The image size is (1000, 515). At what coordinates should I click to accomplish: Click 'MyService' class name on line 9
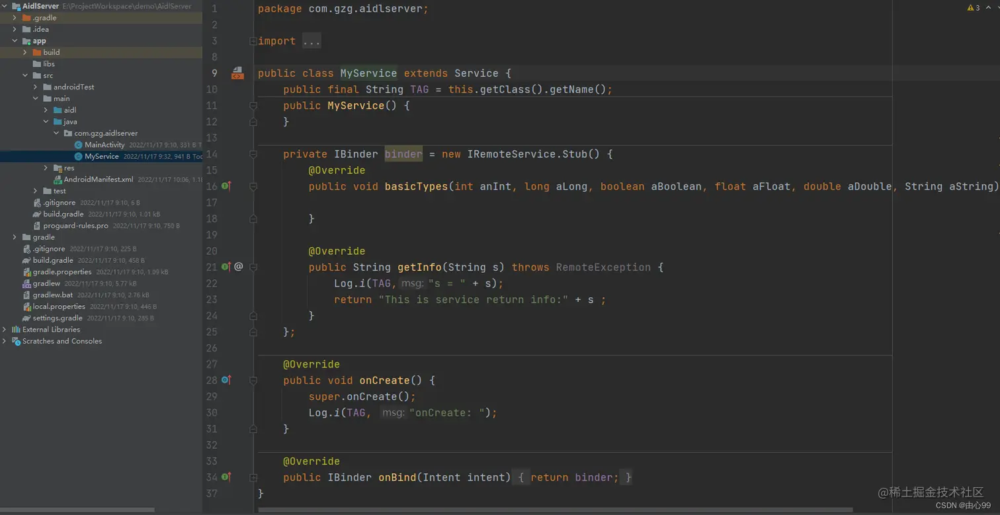tap(368, 73)
